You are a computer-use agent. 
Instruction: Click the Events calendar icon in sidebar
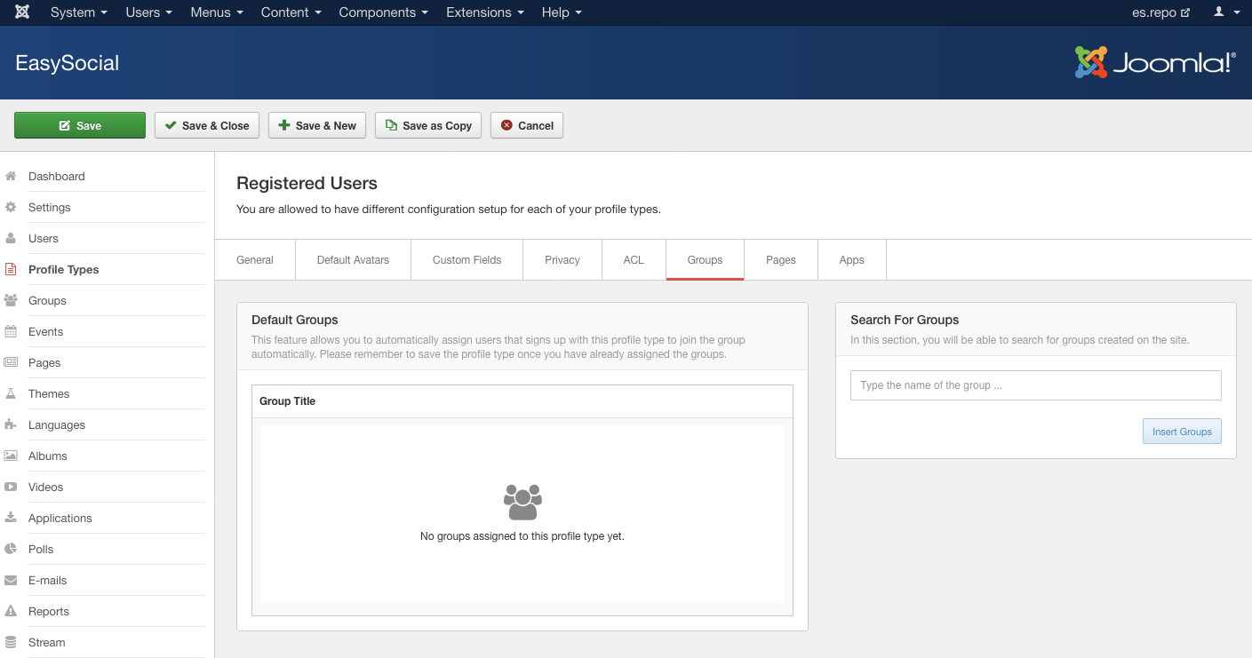[x=11, y=331]
